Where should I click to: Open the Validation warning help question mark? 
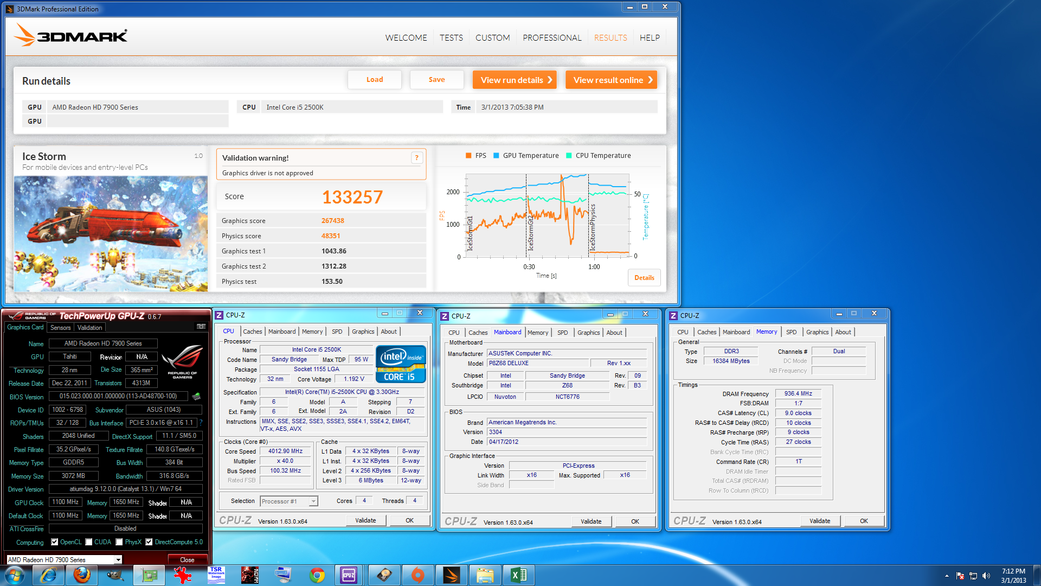coord(416,158)
